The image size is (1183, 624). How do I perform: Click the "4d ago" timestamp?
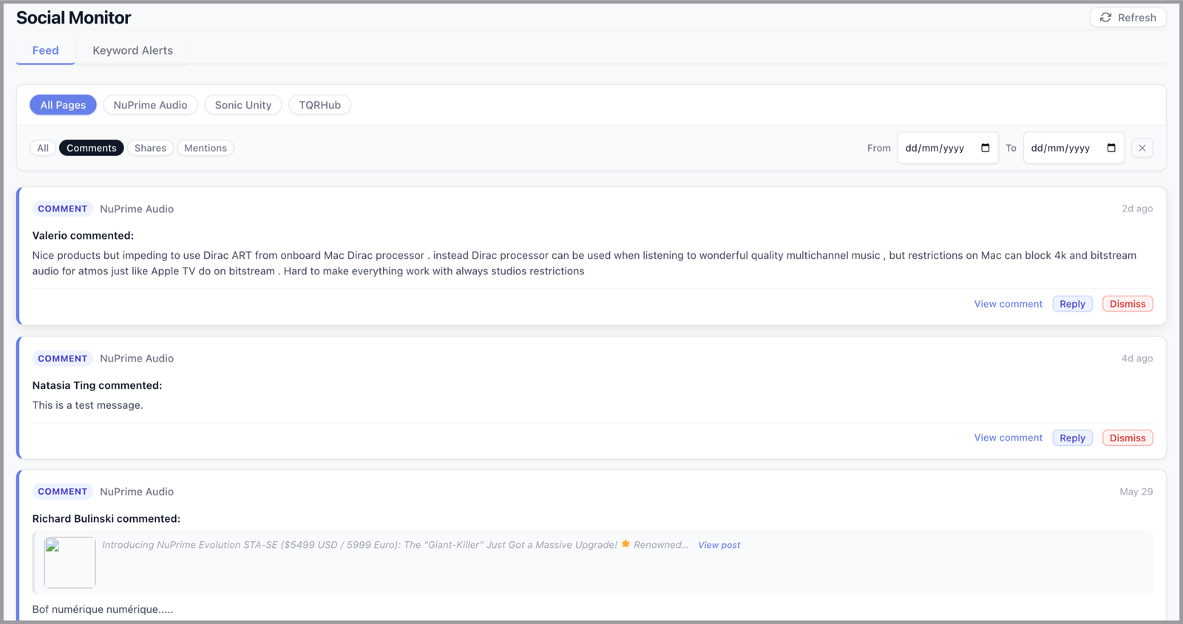click(x=1137, y=359)
